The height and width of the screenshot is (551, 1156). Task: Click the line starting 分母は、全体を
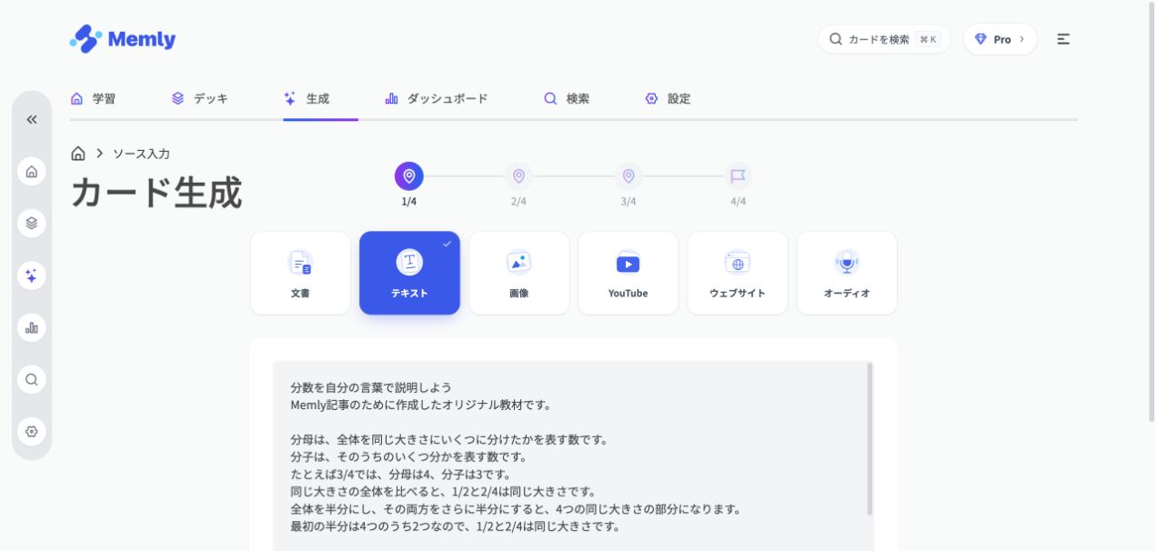pos(448,439)
